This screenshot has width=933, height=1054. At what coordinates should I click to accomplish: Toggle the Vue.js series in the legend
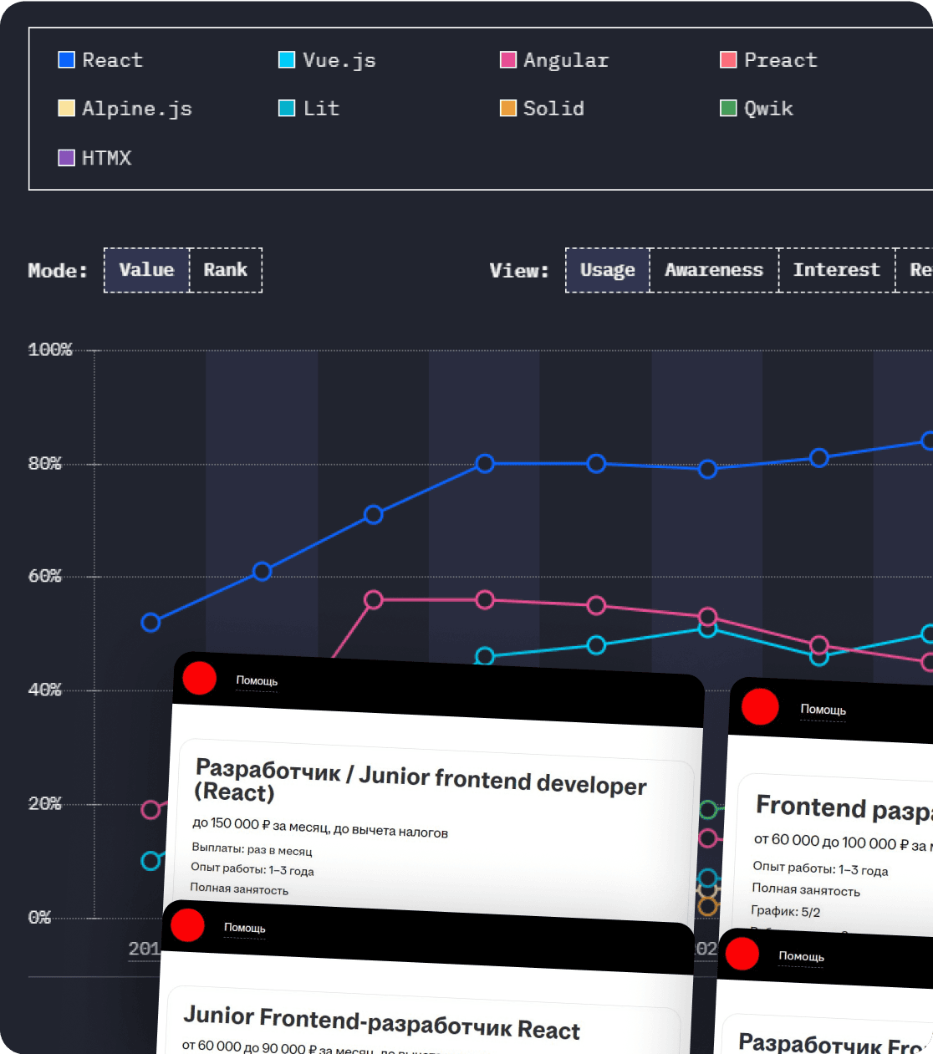pos(328,60)
